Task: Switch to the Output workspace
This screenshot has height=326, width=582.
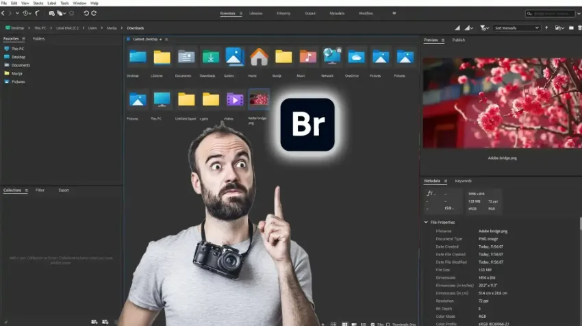Action: coord(310,14)
